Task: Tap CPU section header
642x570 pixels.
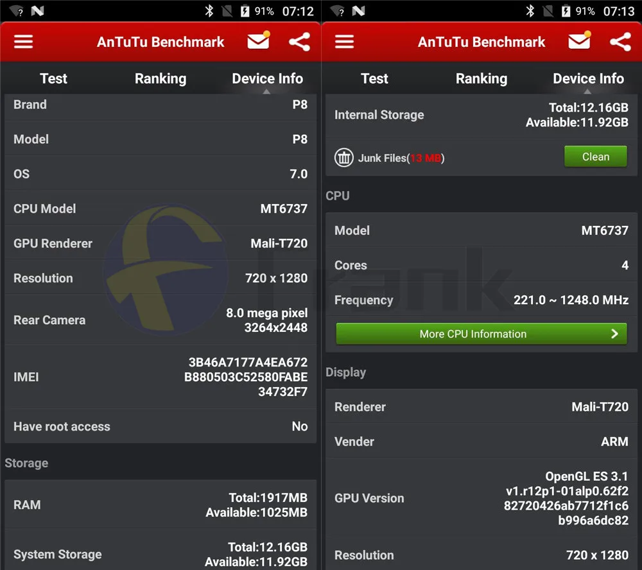Action: point(338,196)
